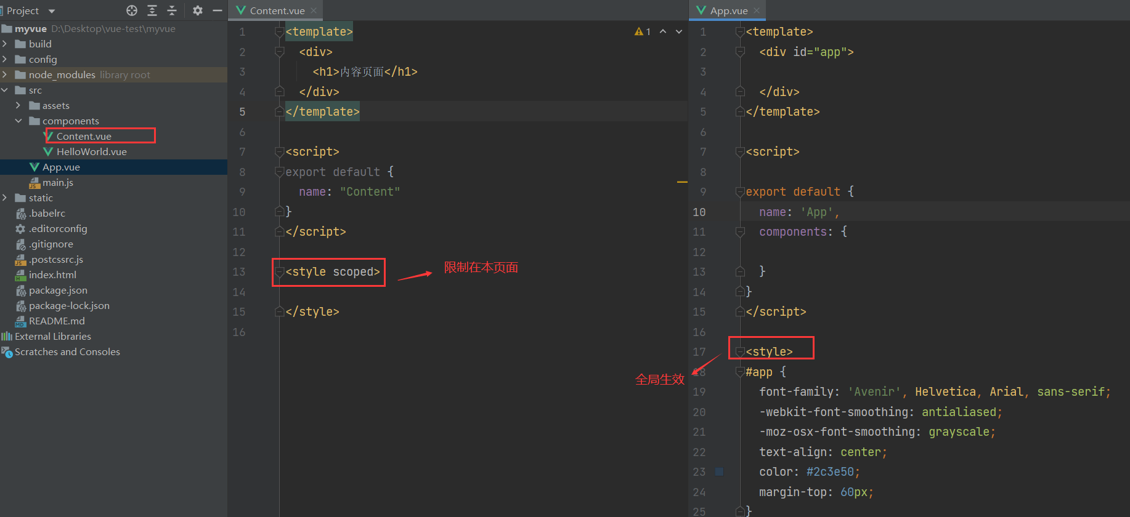Image resolution: width=1130 pixels, height=517 pixels.
Task: Select package.json in the project tree
Action: pos(58,290)
